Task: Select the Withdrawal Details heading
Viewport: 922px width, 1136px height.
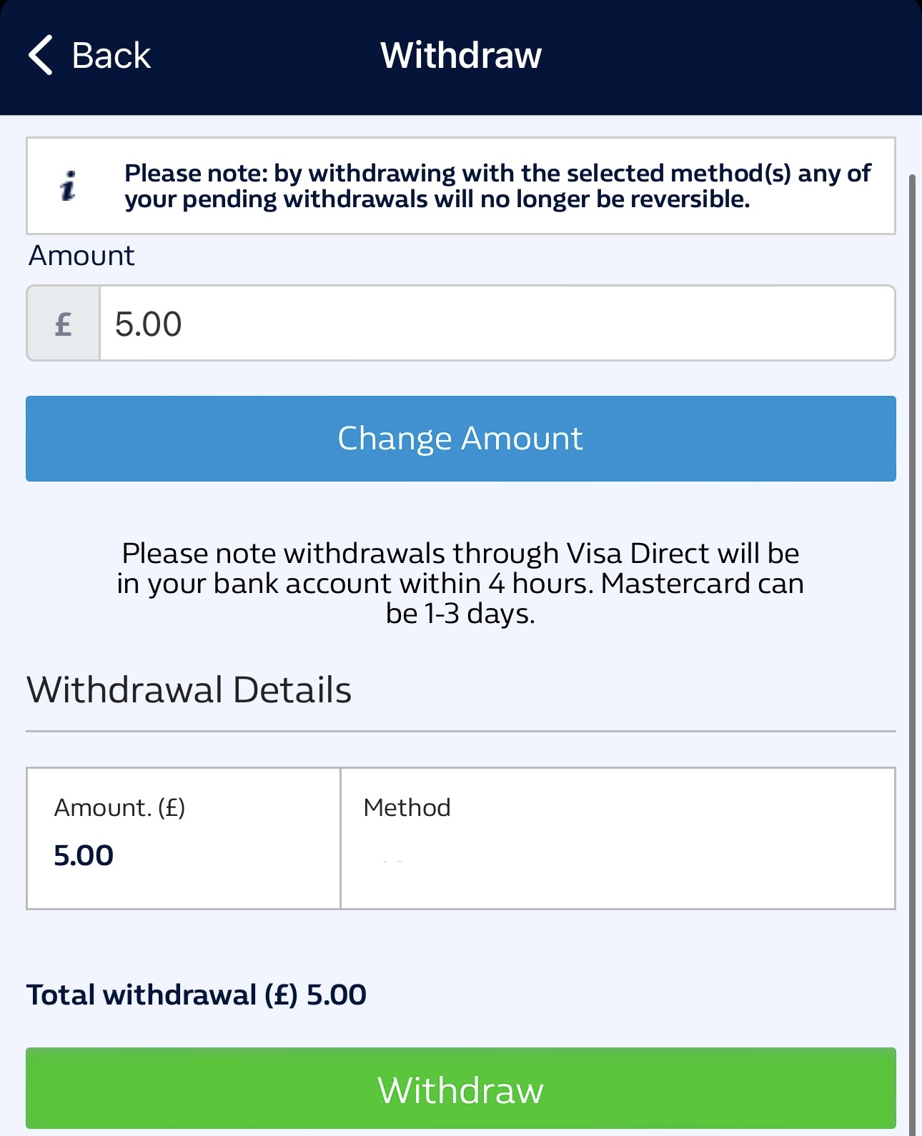Action: pyautogui.click(x=188, y=688)
